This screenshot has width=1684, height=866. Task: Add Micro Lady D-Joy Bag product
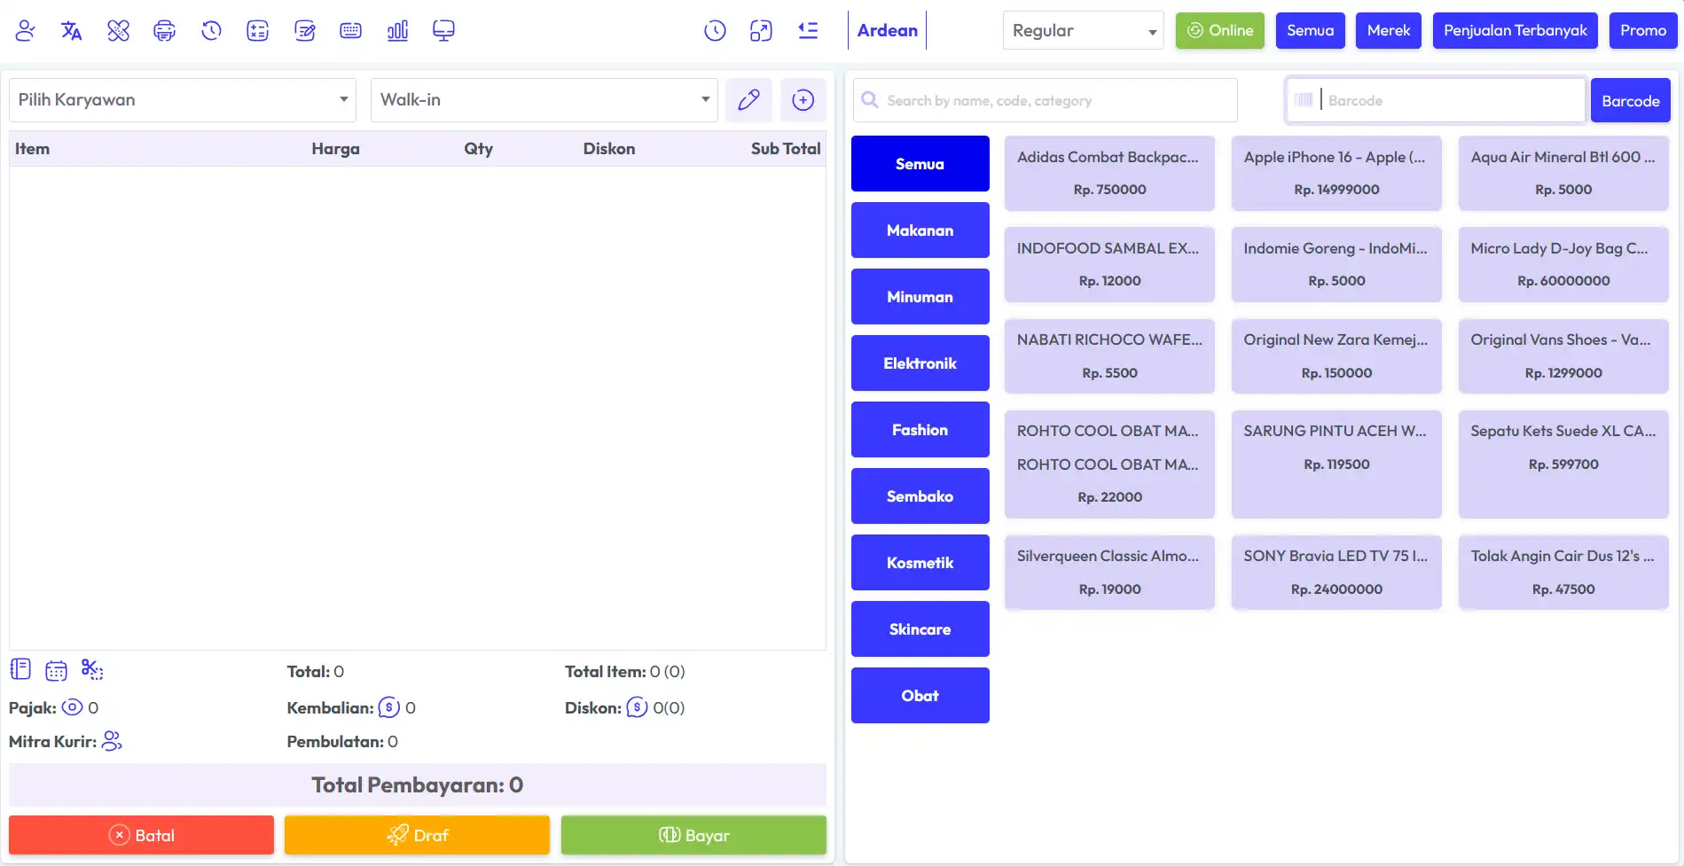click(1563, 264)
